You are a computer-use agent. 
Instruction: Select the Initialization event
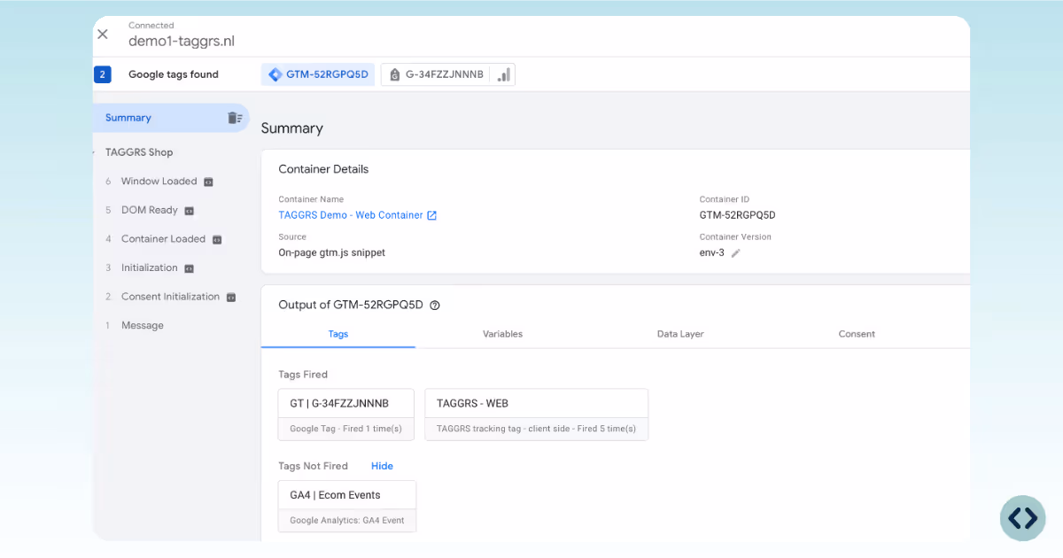[x=150, y=268]
